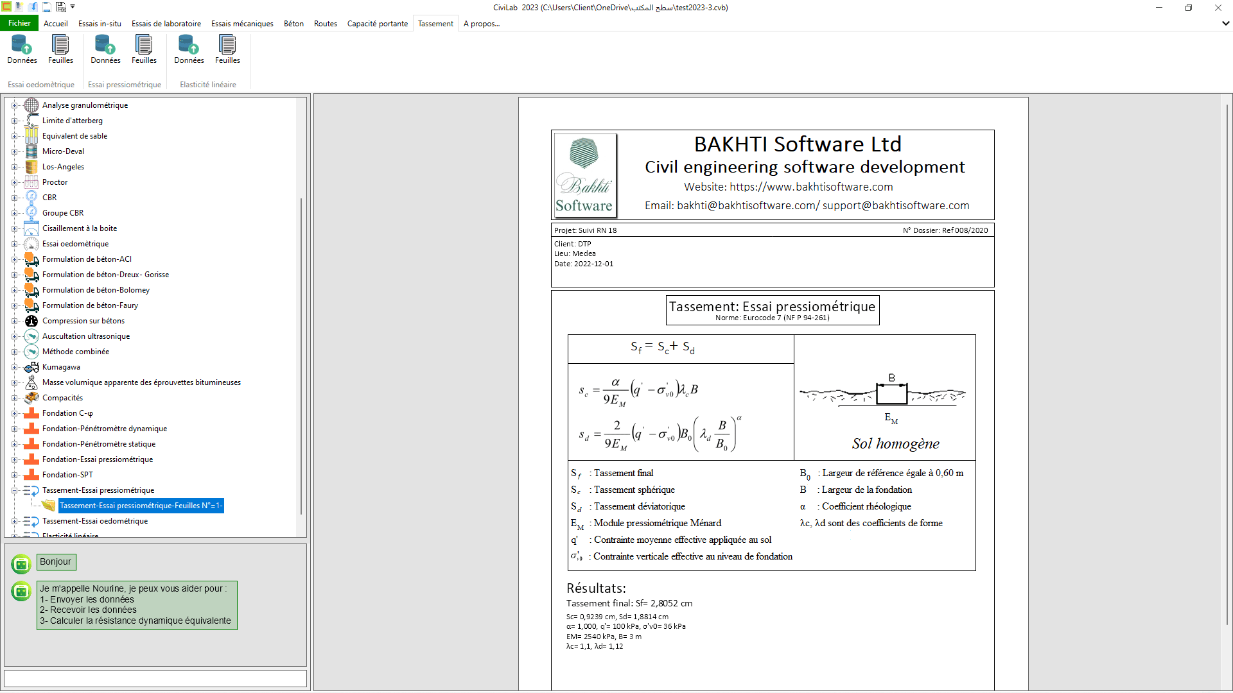Open Feuilles for Essai pressiométrique group
Viewport: 1233px width, 693px height.
click(x=144, y=50)
